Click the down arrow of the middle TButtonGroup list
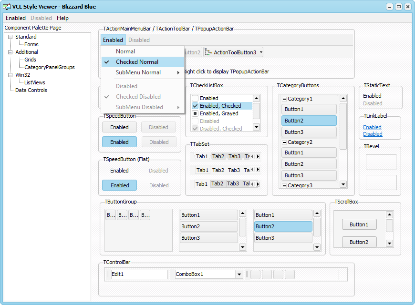 click(x=242, y=247)
